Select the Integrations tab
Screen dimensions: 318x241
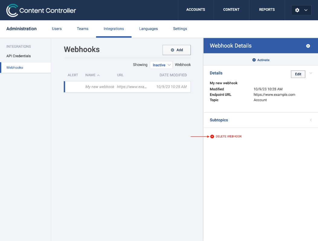click(114, 29)
